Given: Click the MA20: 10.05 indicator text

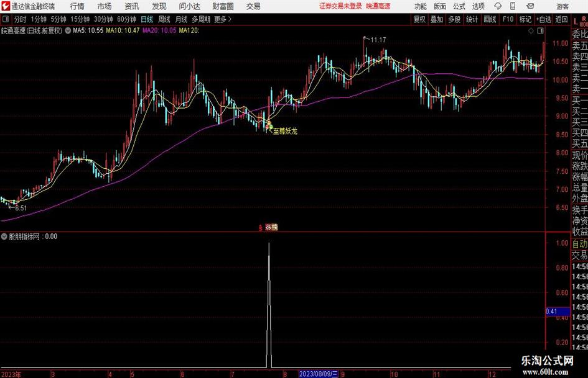Looking at the screenshot, I should pos(159,30).
